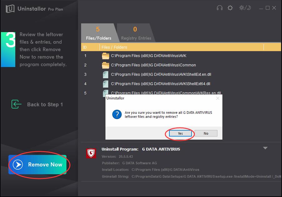Collapse the program details panel arrow
This screenshot has width=282, height=197.
point(265,148)
